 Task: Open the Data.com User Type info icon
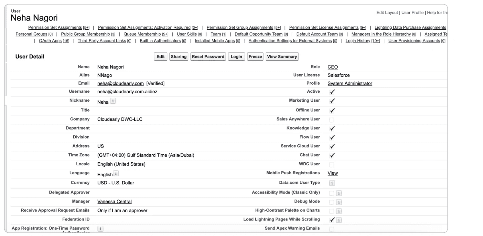pyautogui.click(x=332, y=183)
